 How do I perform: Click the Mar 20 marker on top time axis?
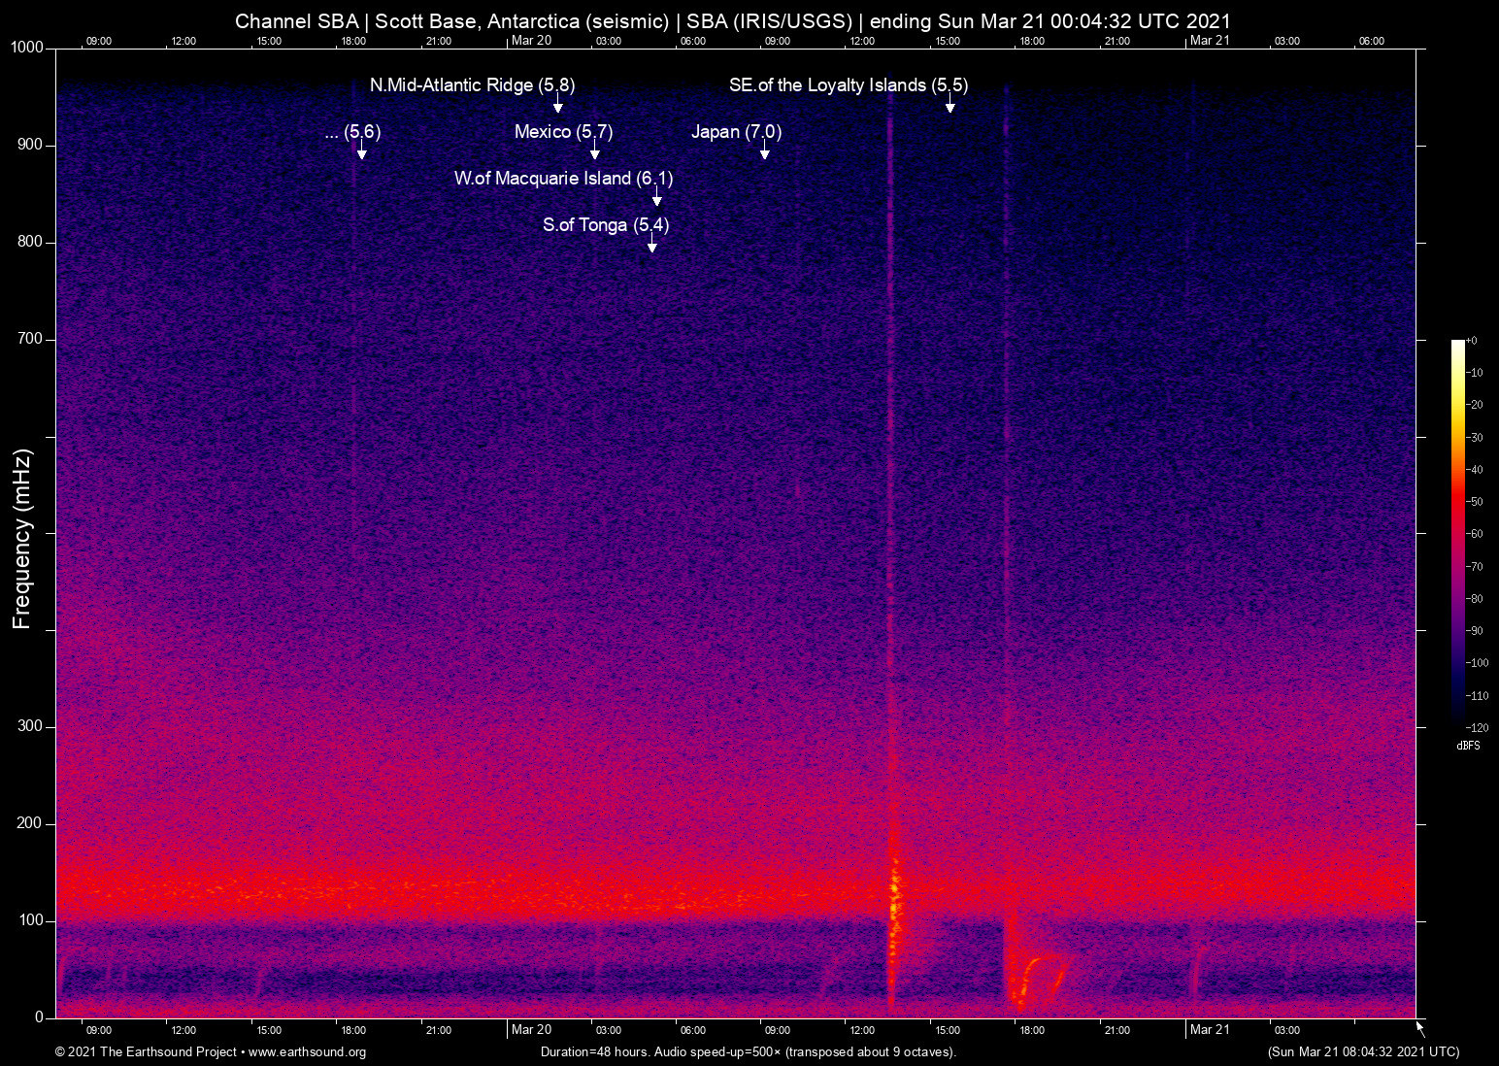pyautogui.click(x=531, y=41)
